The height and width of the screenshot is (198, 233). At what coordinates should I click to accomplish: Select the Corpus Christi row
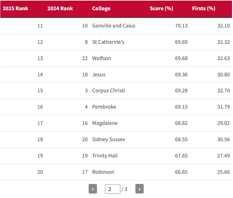(108, 91)
